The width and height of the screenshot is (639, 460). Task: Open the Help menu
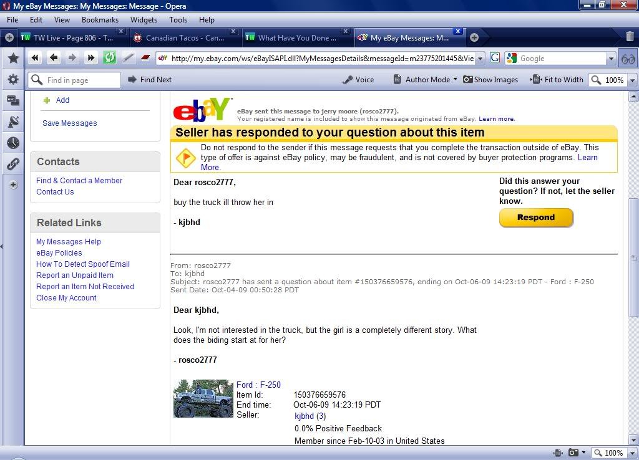pyautogui.click(x=207, y=19)
